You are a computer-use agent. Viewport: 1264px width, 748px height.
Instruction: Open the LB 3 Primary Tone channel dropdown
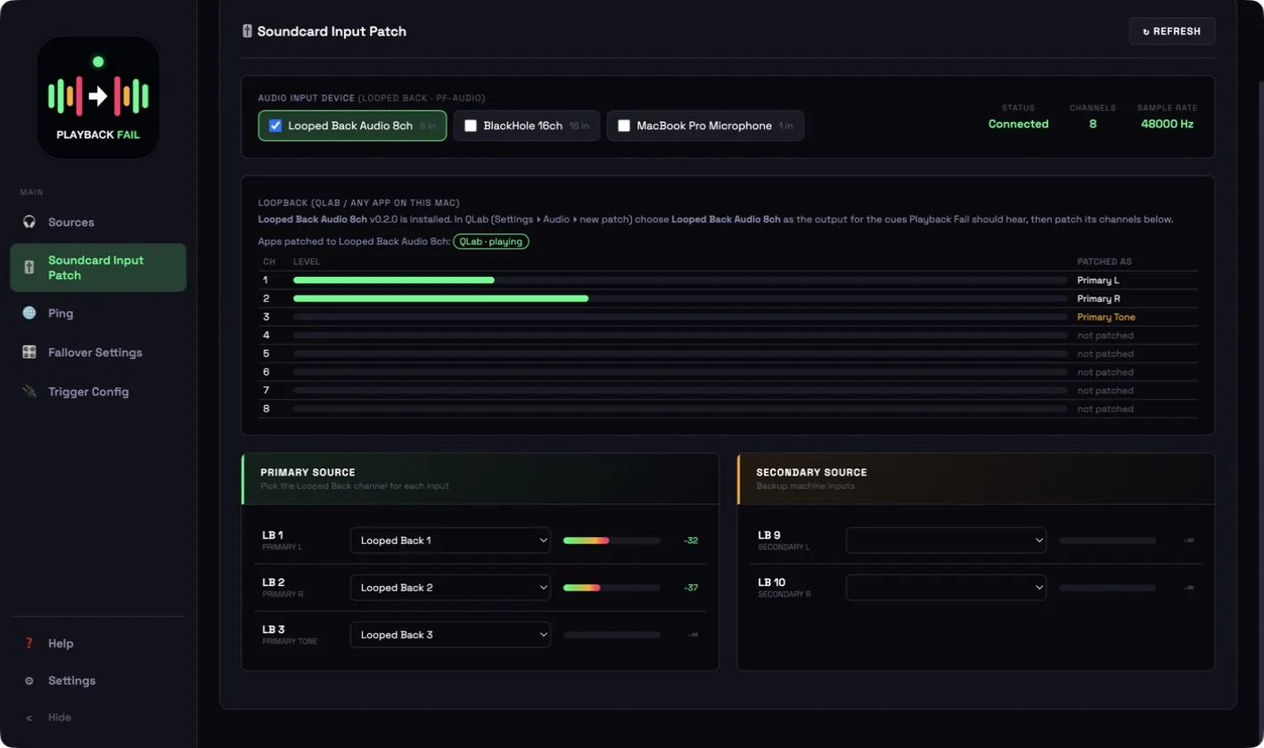[x=450, y=635]
